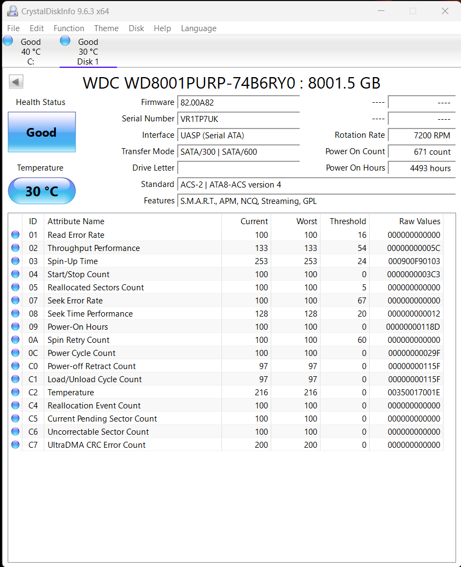Open the Language menu
The width and height of the screenshot is (461, 567).
coord(199,28)
